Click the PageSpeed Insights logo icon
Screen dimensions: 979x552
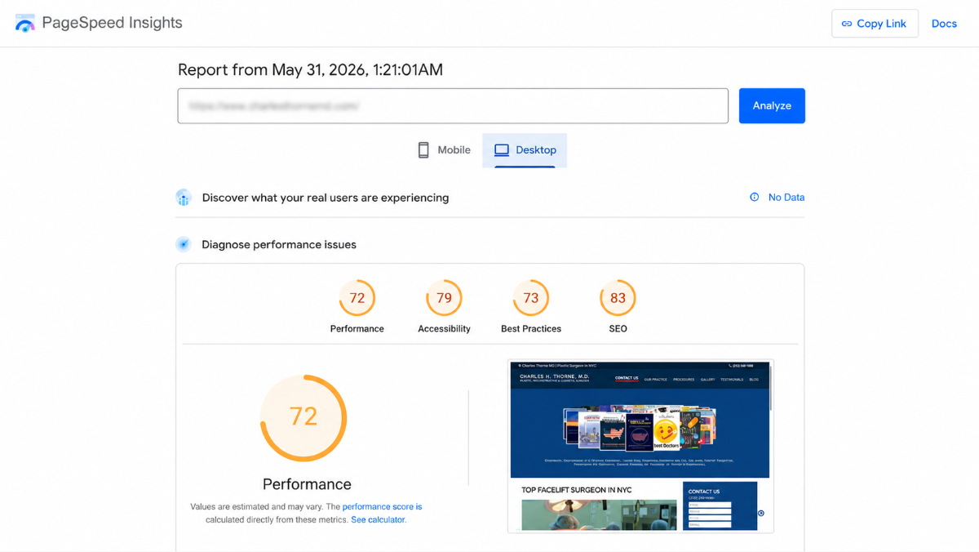[25, 23]
